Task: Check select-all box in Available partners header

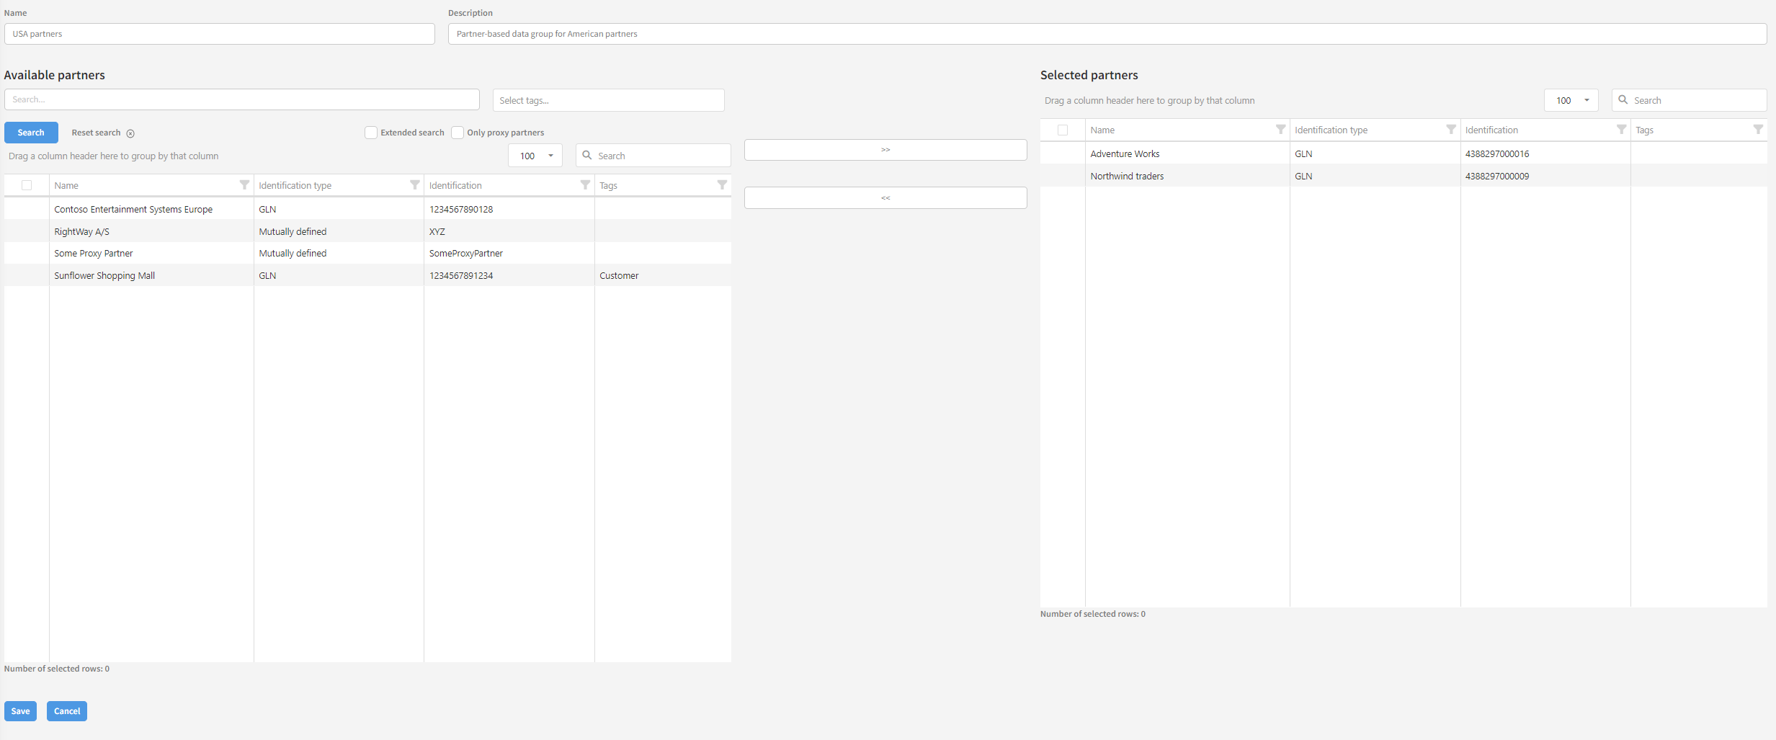Action: click(27, 185)
